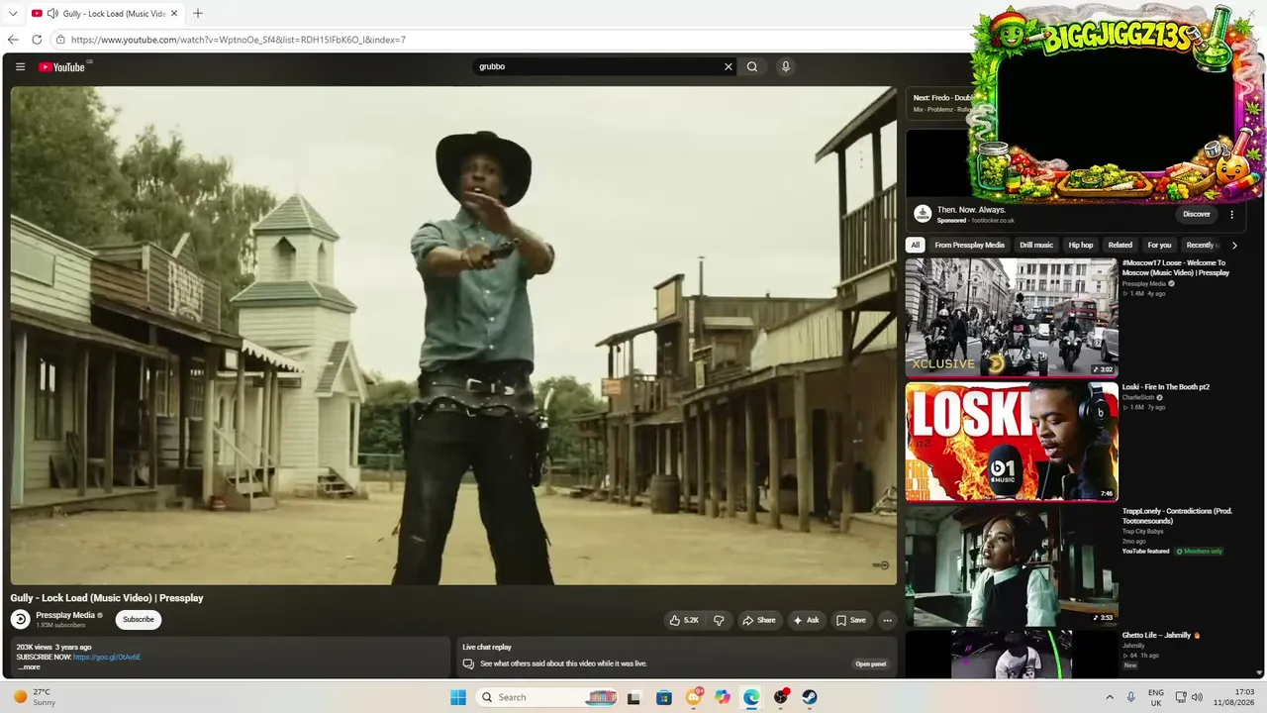Viewport: 1267px width, 713px height.
Task: Change the ENG UK input language
Action: 1156,697
